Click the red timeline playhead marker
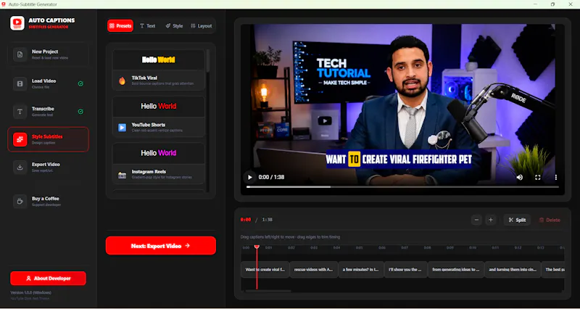The width and height of the screenshot is (580, 309). (257, 247)
